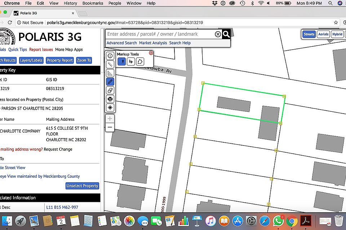
Task: Click the pencil markup tool
Action: click(110, 82)
